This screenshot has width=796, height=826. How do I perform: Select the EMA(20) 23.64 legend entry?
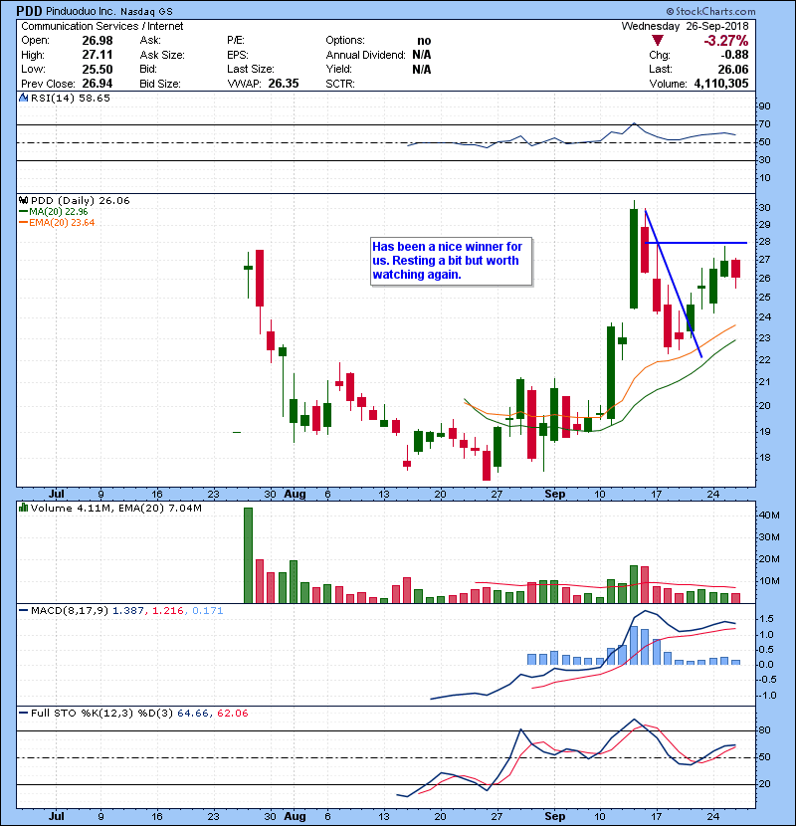coord(57,222)
